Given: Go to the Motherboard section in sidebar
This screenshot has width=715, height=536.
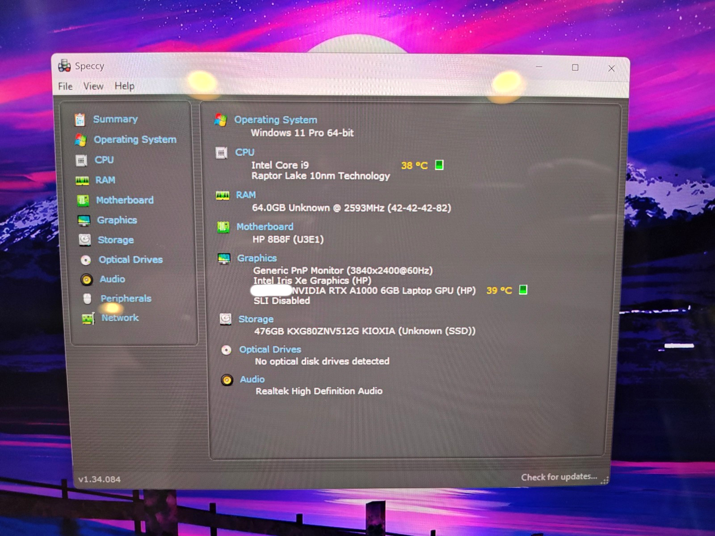Looking at the screenshot, I should 125,200.
